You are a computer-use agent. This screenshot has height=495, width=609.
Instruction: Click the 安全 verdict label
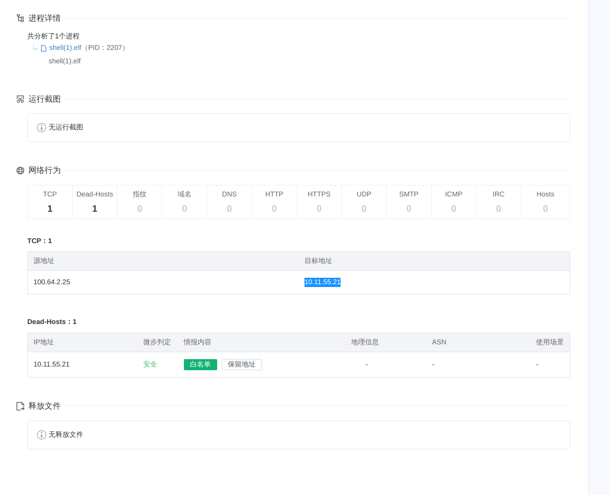tap(150, 364)
